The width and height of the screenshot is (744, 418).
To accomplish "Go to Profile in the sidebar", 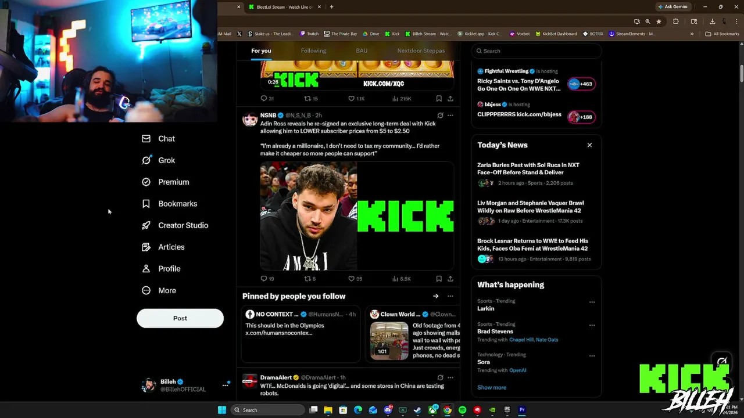I will point(161,269).
